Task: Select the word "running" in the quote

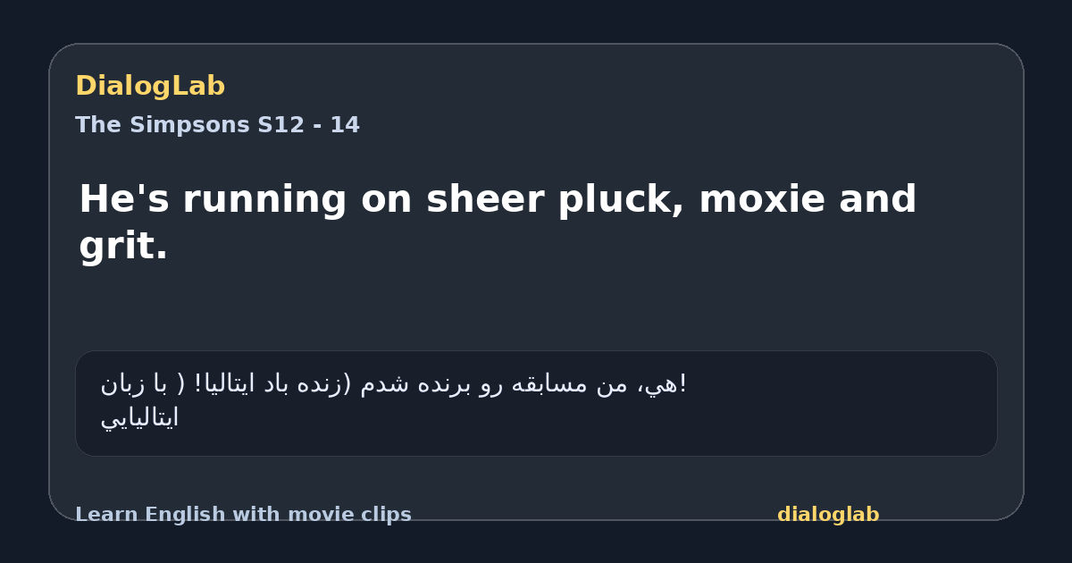Action: [265, 199]
